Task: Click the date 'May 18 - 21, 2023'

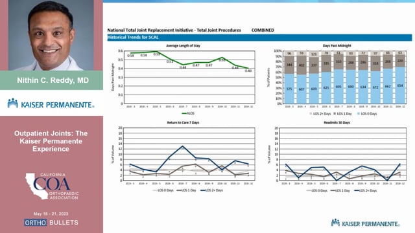Action: pos(51,214)
